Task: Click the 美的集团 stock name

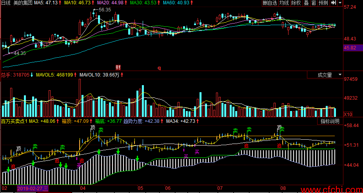Action: pyautogui.click(x=23, y=3)
